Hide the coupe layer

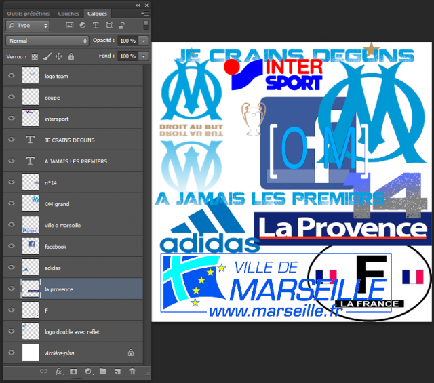tap(12, 97)
